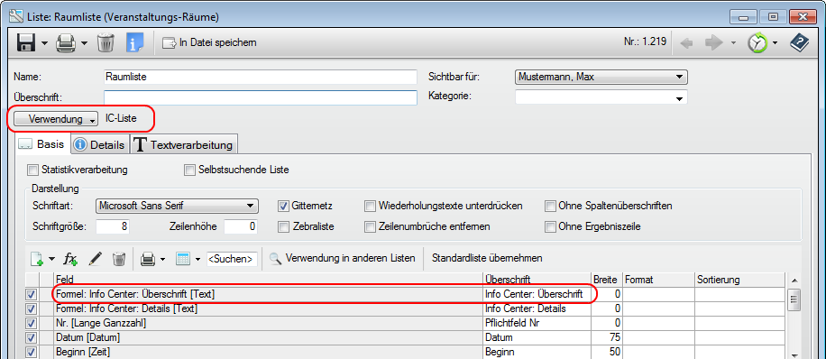Uncheck row Info Center: Details [Text]
Image resolution: width=826 pixels, height=359 pixels.
click(x=31, y=308)
